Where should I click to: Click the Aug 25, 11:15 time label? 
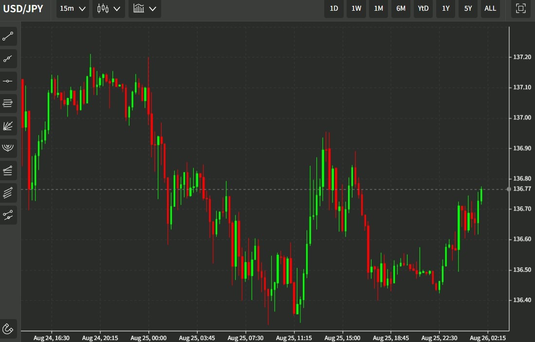pyautogui.click(x=294, y=338)
